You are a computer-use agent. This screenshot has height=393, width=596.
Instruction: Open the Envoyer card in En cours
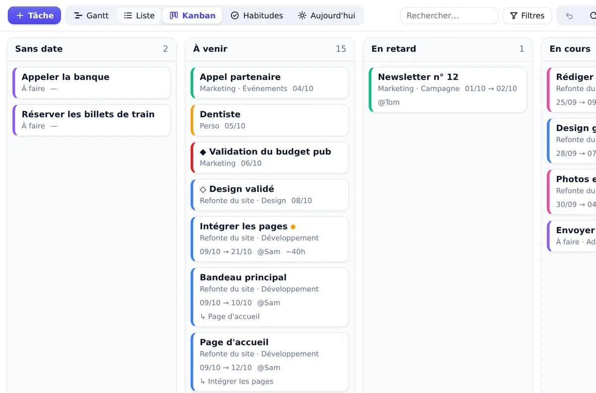[x=572, y=236]
